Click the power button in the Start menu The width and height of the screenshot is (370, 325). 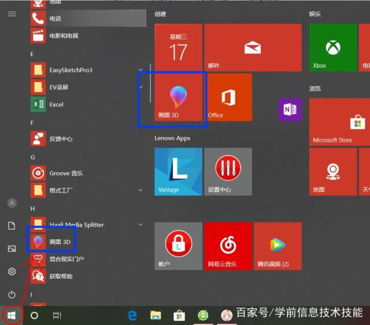coord(12,295)
